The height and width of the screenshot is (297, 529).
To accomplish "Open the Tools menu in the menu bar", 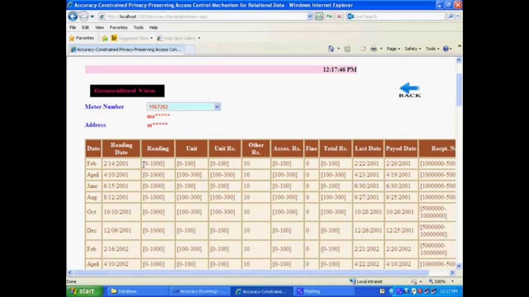I will tap(138, 27).
